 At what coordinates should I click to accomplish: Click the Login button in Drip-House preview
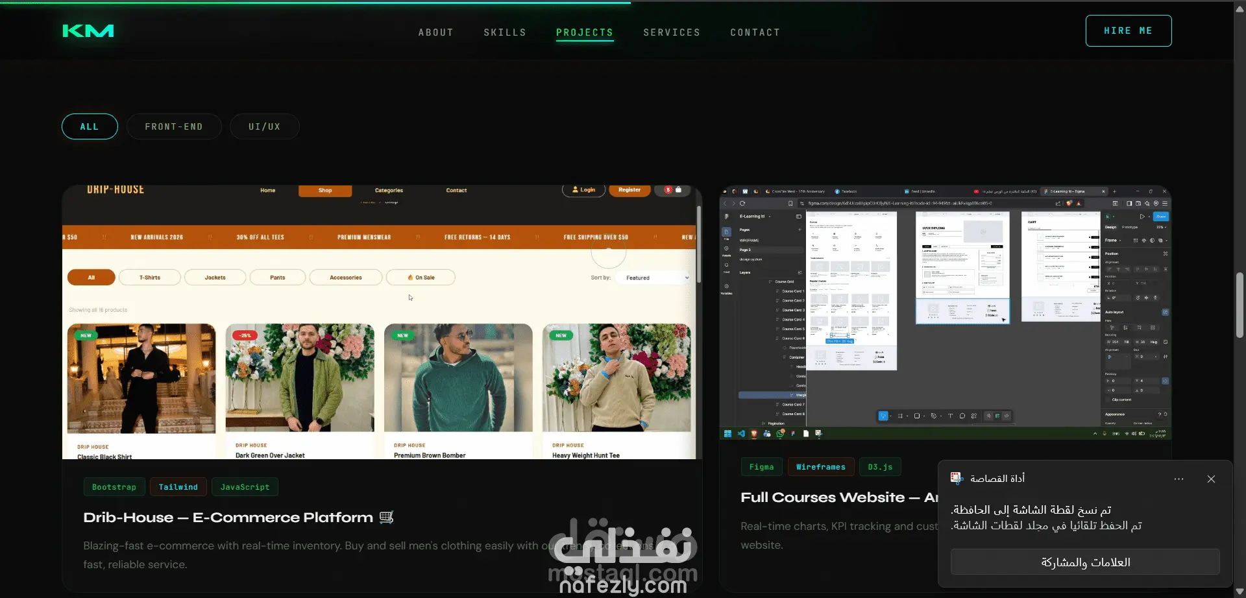point(583,190)
